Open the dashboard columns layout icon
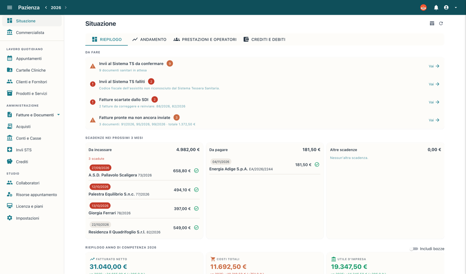 pyautogui.click(x=432, y=24)
